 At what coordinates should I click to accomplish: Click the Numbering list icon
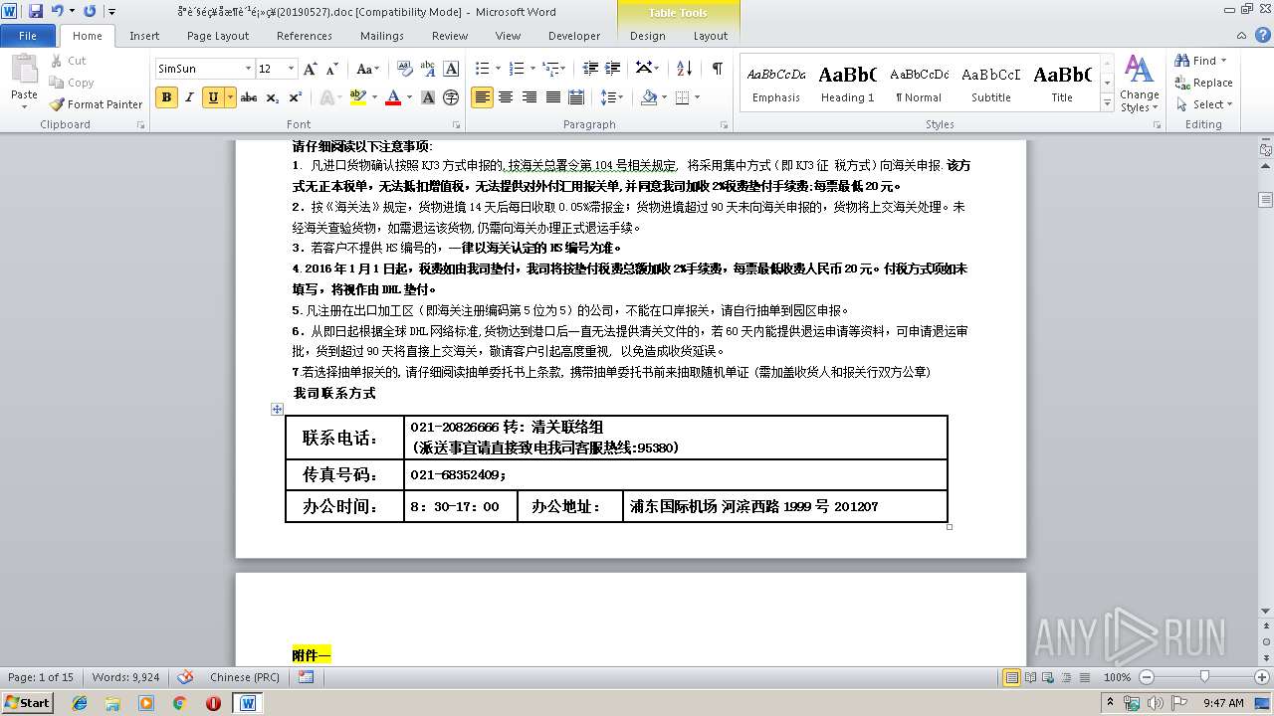(x=516, y=69)
